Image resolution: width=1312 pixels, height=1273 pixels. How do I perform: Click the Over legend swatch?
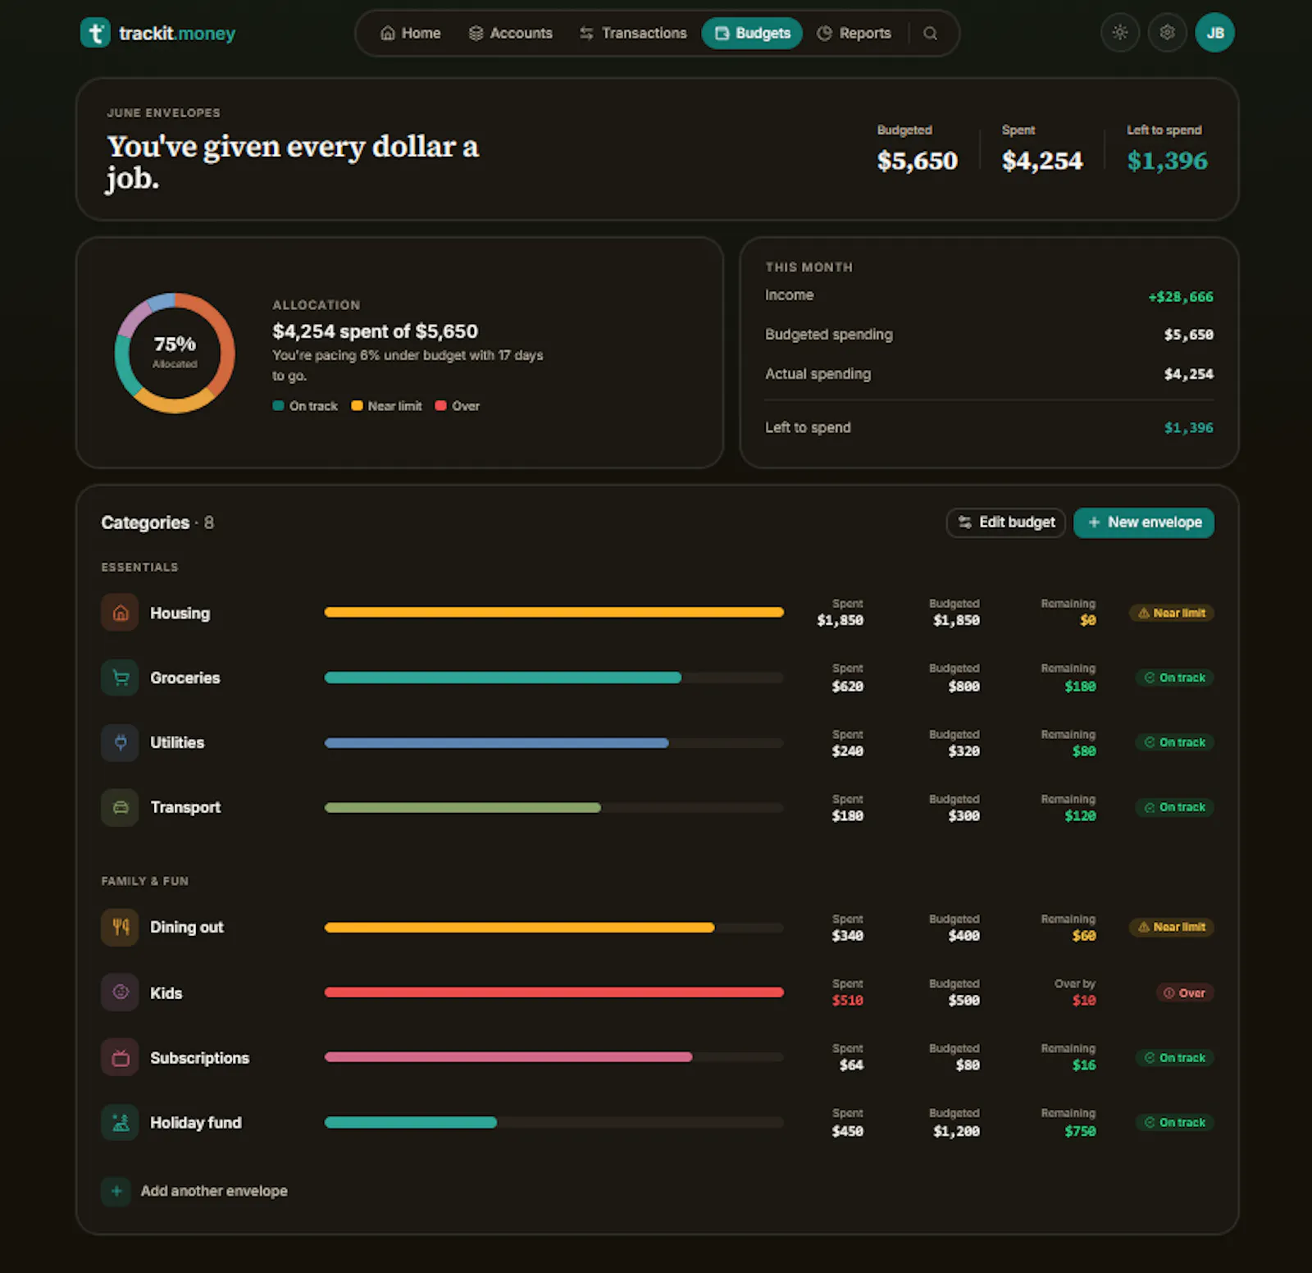point(440,406)
